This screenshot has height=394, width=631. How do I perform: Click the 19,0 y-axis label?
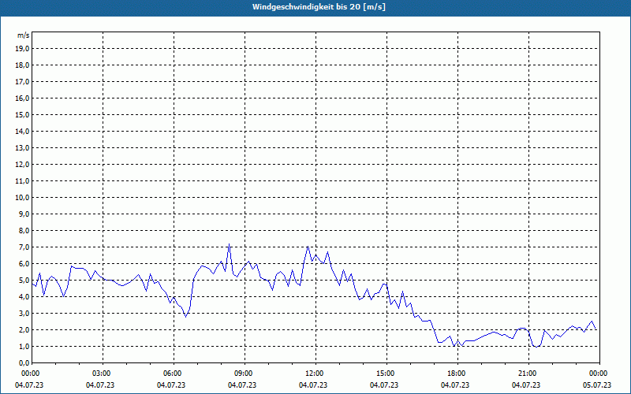click(x=22, y=49)
